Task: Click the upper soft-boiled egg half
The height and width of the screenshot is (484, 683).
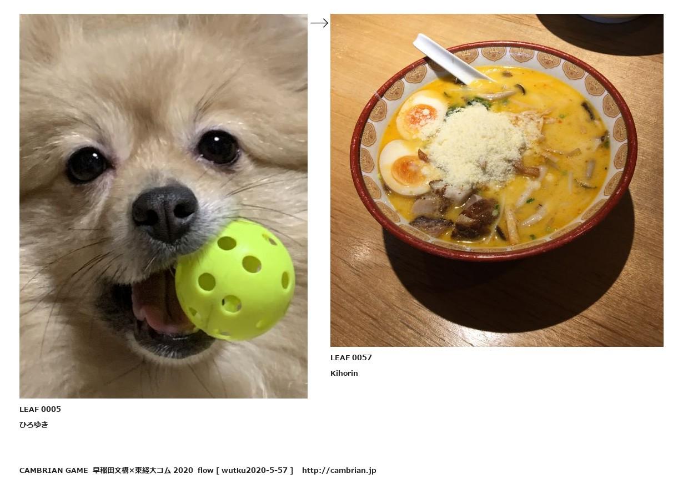Action: (x=421, y=114)
